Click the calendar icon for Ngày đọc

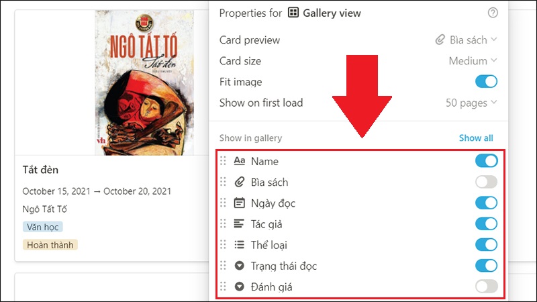[x=240, y=203]
